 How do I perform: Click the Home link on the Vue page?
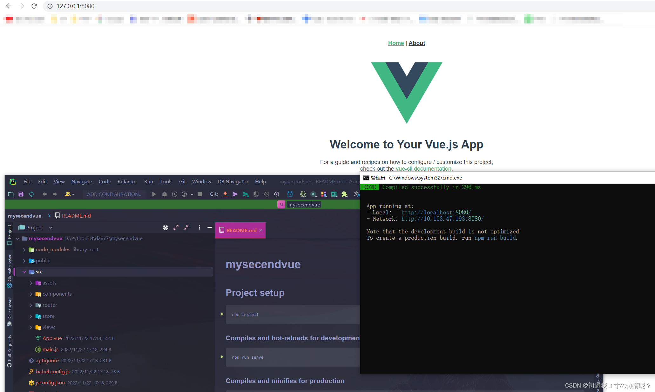click(x=396, y=43)
